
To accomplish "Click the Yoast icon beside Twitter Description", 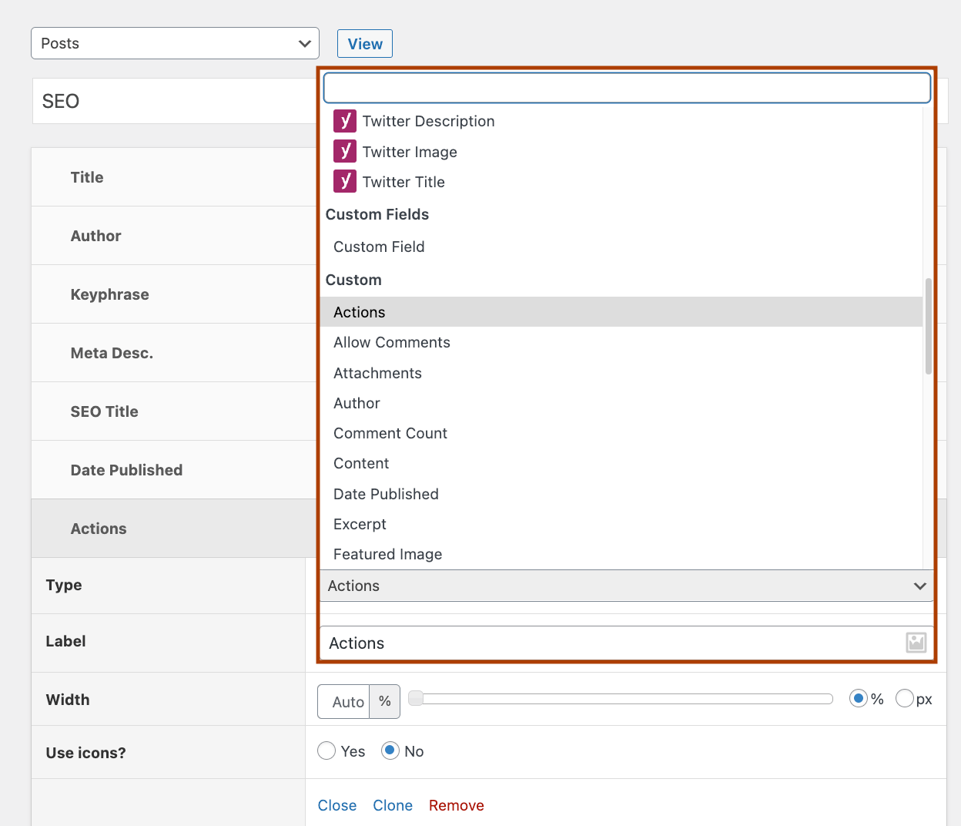I will (344, 121).
